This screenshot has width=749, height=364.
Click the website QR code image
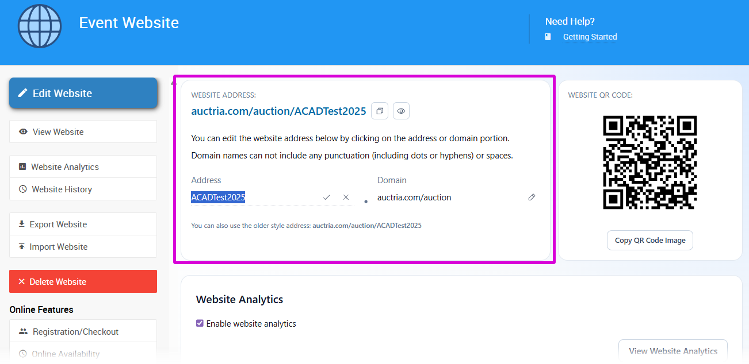[x=649, y=162]
